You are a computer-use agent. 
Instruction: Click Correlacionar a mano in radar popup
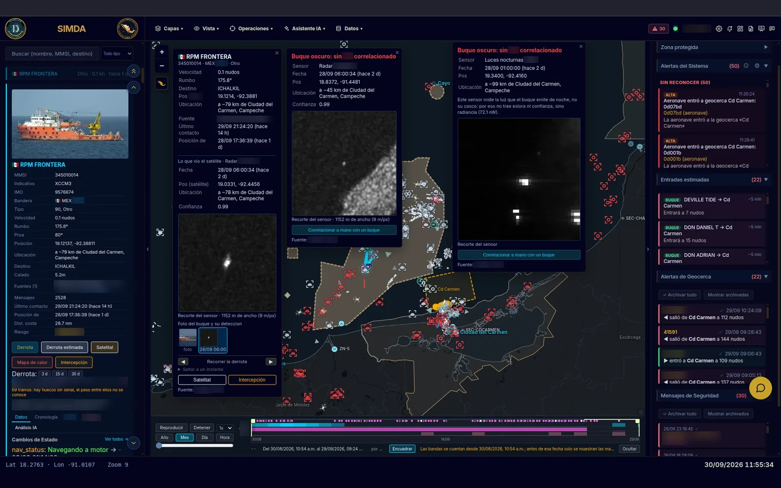[x=344, y=230]
